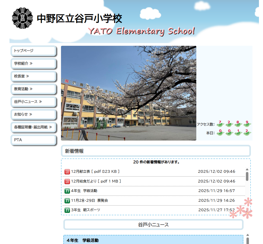The height and width of the screenshot is (244, 263).
Task: Click the green icon beside 11月28・29日 展覧会
Action: coord(67,201)
